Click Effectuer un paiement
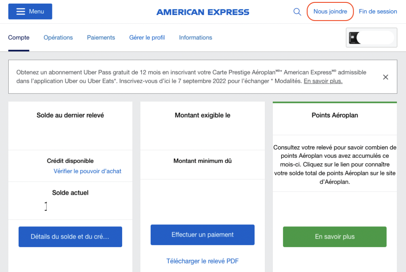 tap(202, 235)
